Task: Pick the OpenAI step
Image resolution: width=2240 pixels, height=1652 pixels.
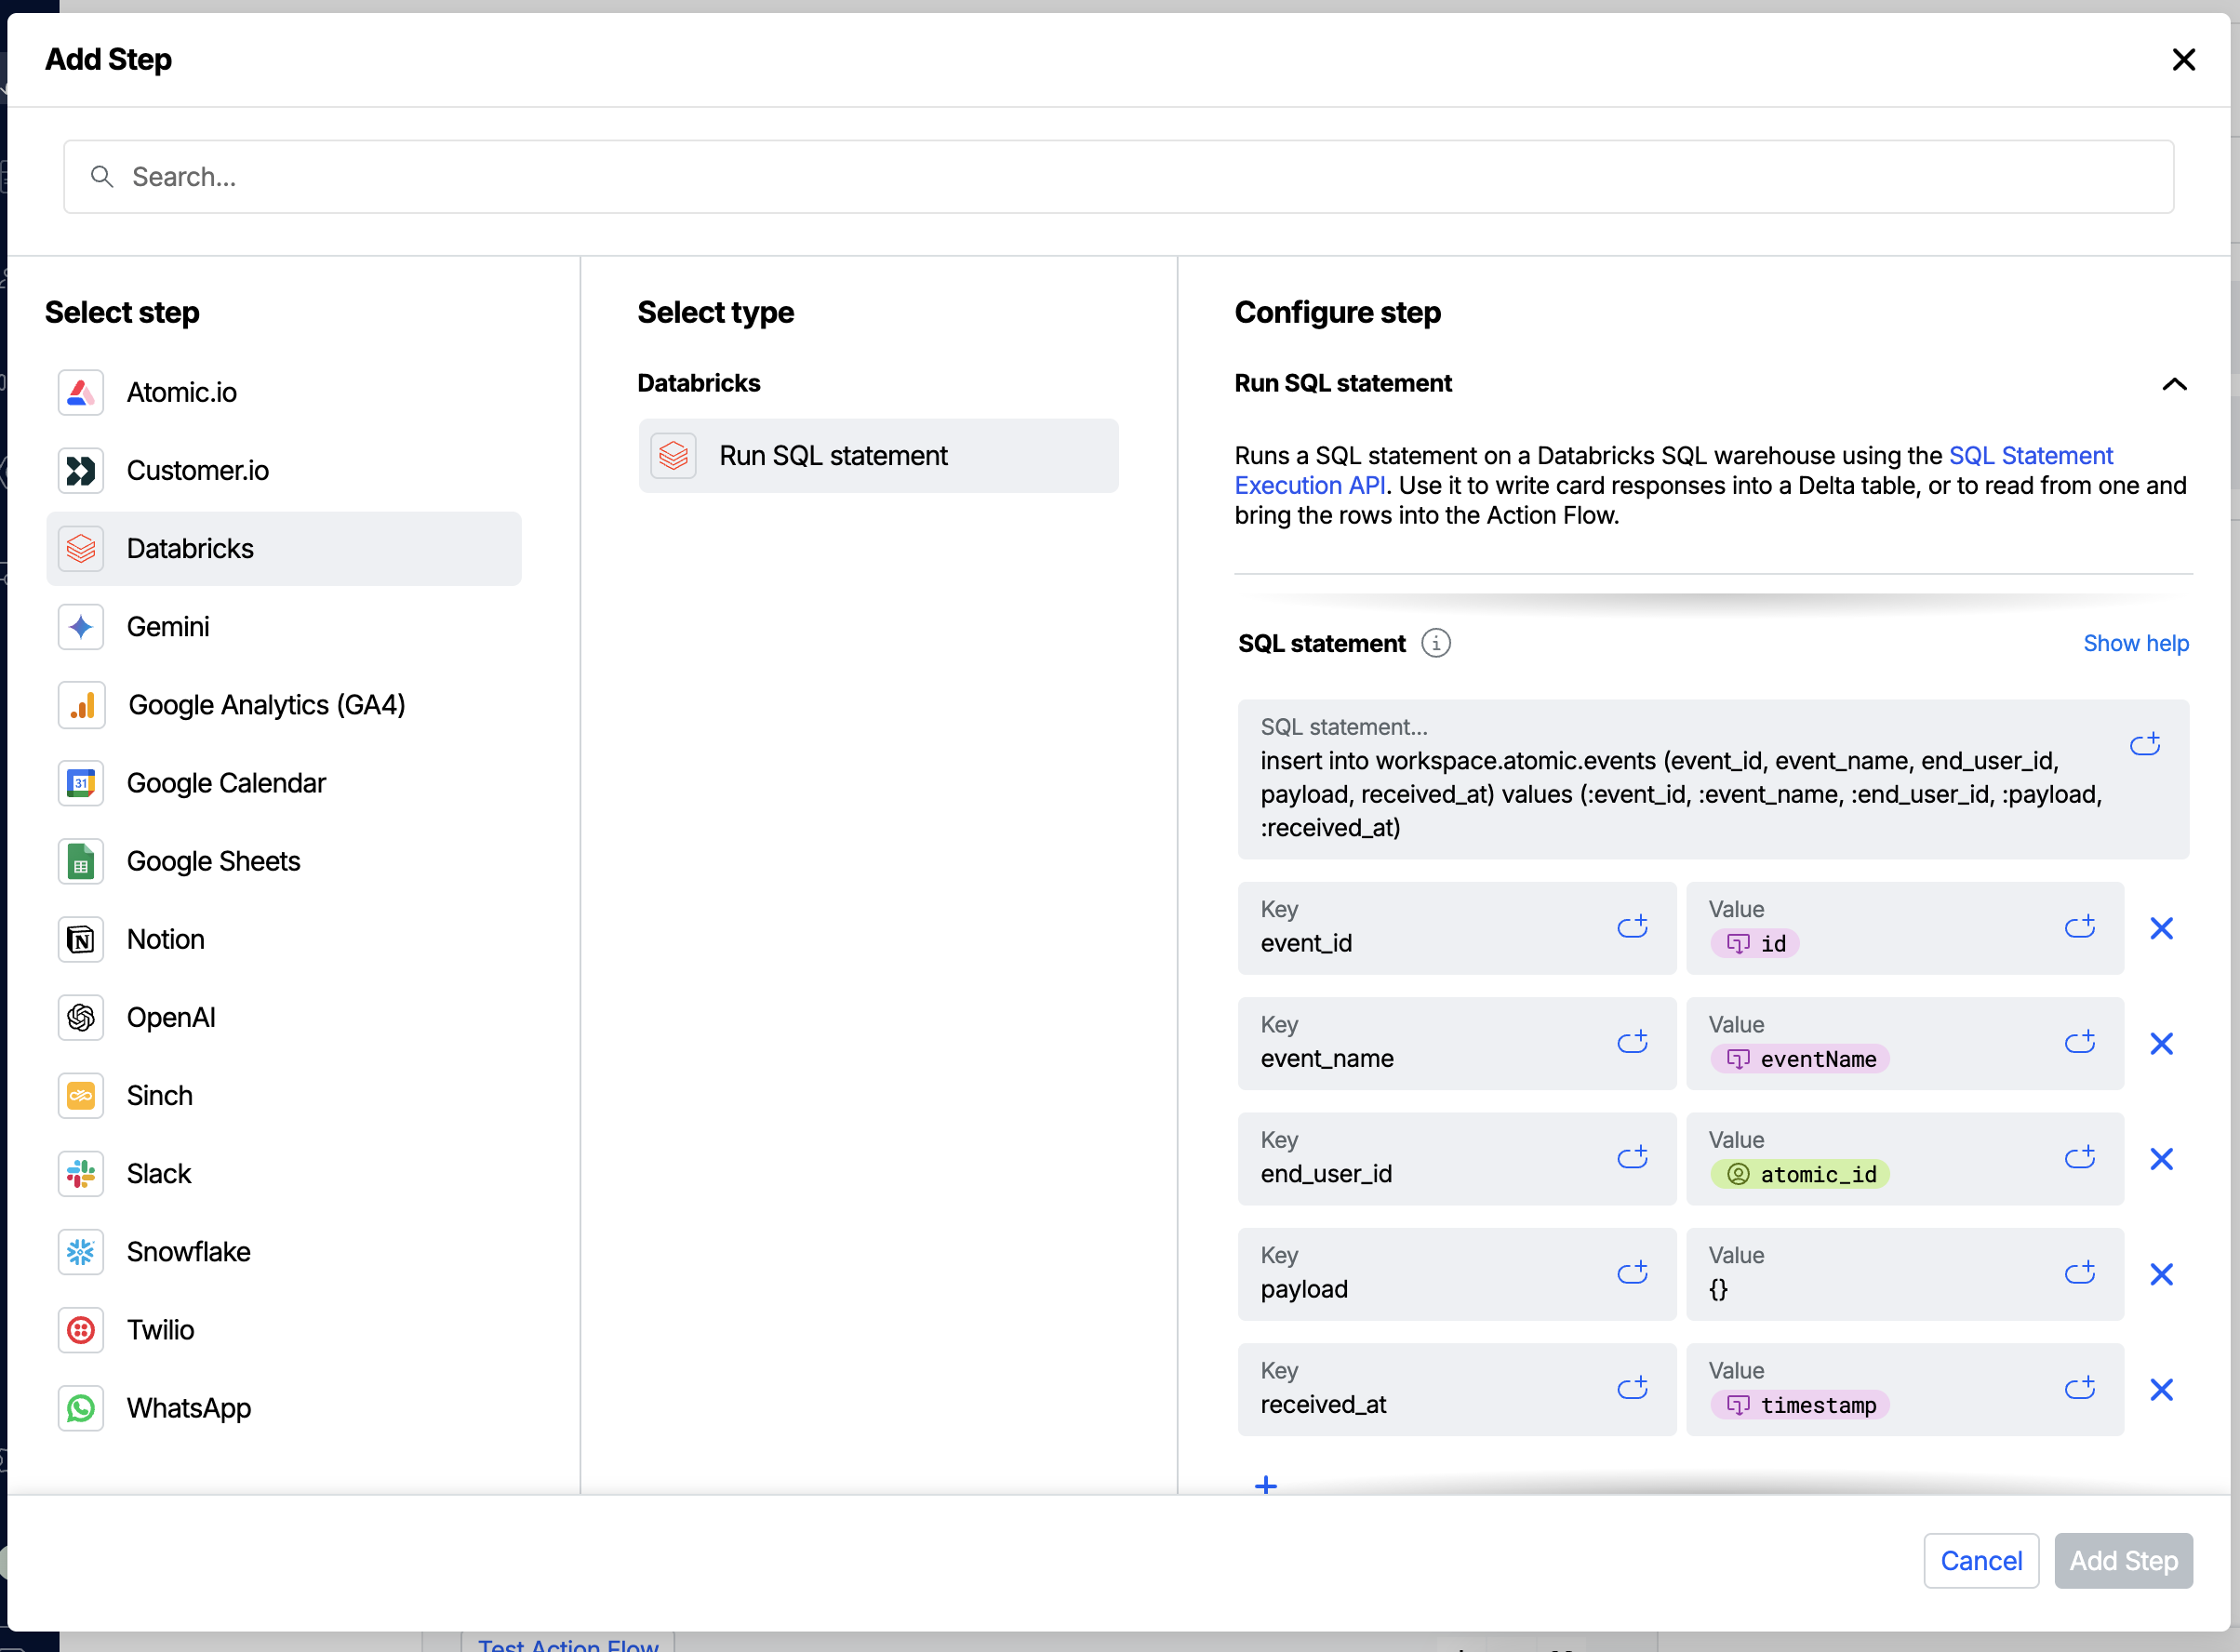Action: [x=283, y=1017]
